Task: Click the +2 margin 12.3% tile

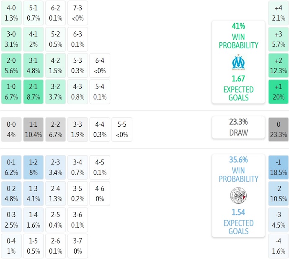Action: [279, 66]
